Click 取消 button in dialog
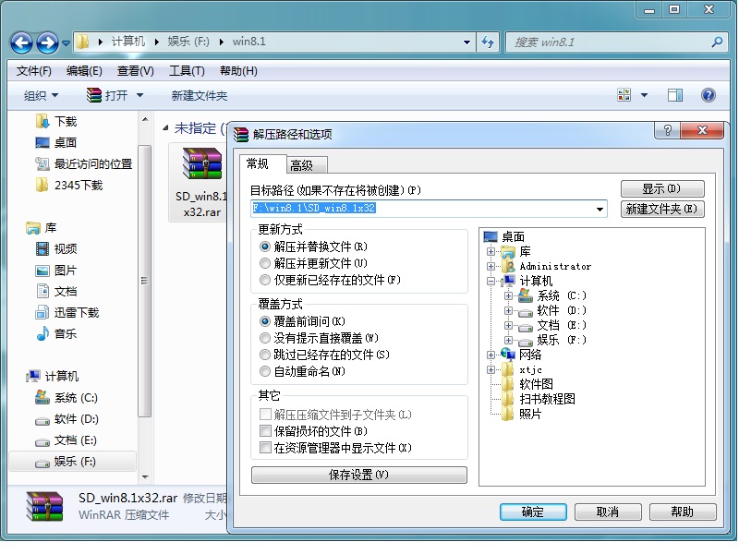The width and height of the screenshot is (739, 554). tap(608, 512)
